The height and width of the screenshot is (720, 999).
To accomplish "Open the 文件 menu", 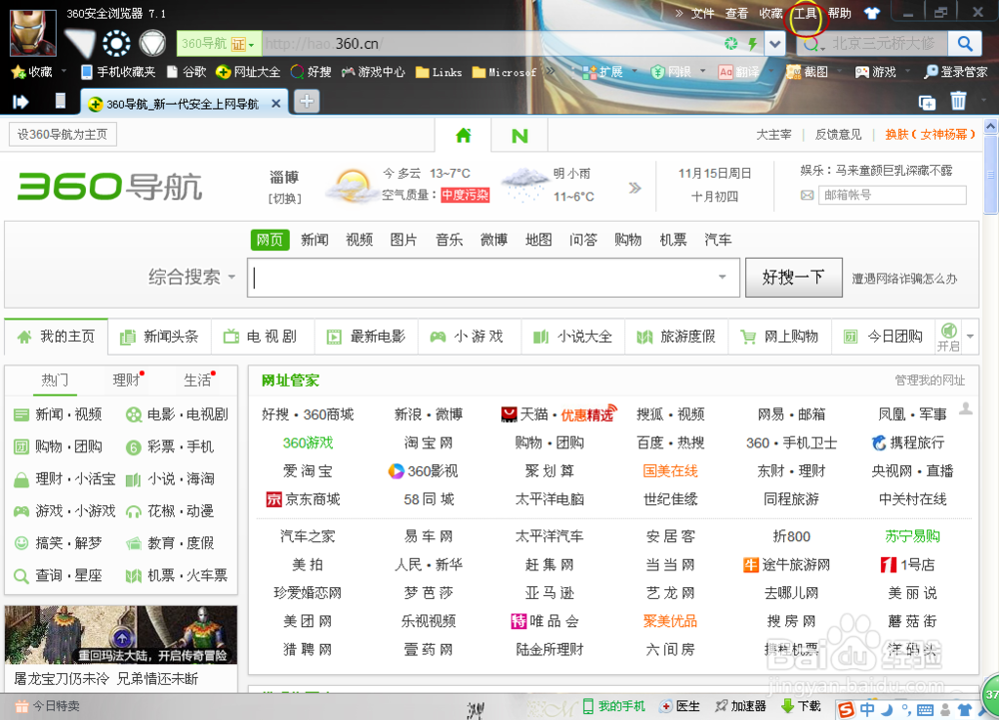I will pyautogui.click(x=702, y=13).
